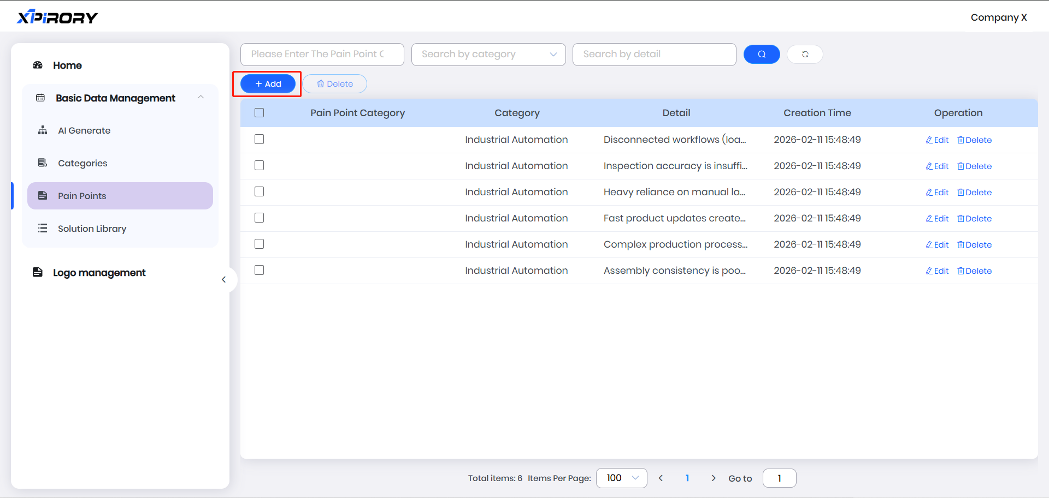Click the blue search magnifier button

point(761,55)
